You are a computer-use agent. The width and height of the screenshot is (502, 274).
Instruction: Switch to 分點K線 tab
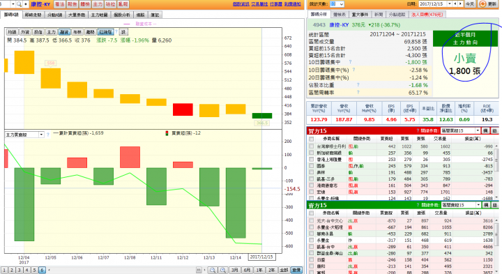[55, 15]
